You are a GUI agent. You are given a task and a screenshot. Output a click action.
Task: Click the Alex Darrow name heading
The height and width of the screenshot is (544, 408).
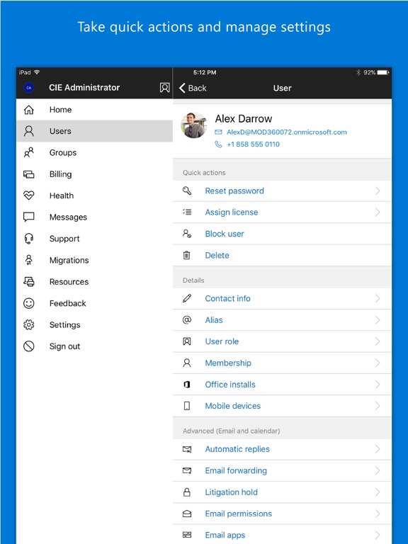[x=244, y=119]
